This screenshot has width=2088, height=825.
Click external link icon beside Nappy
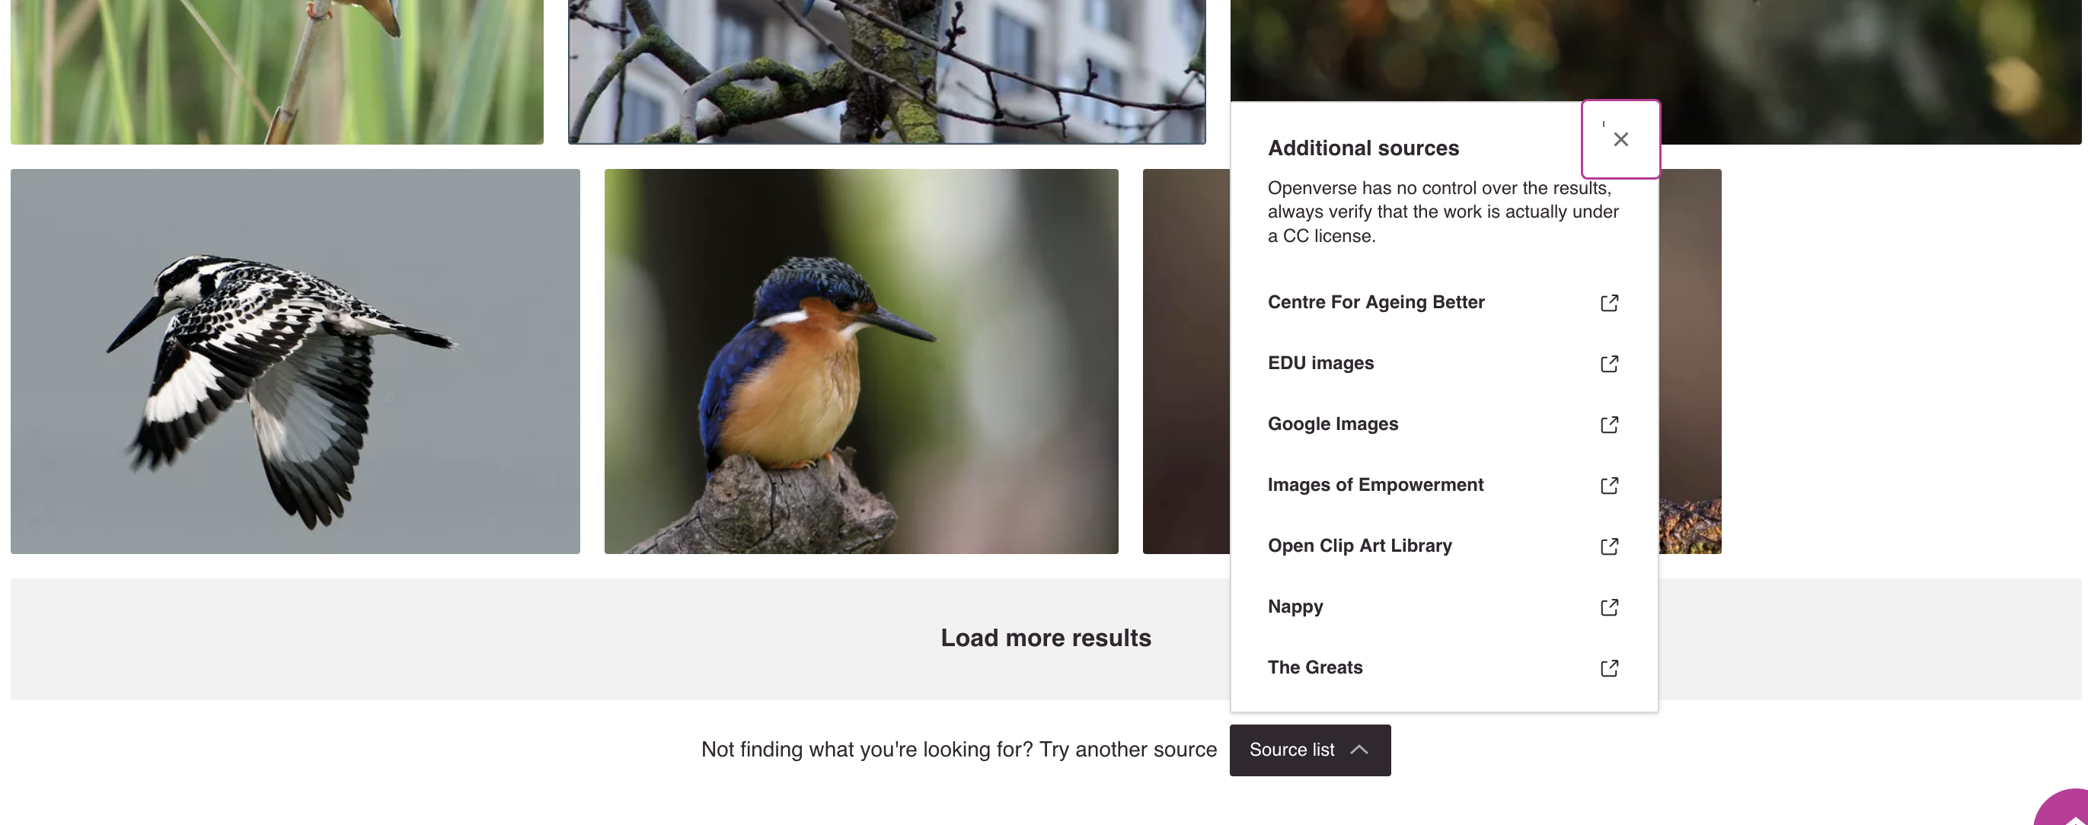(x=1609, y=607)
